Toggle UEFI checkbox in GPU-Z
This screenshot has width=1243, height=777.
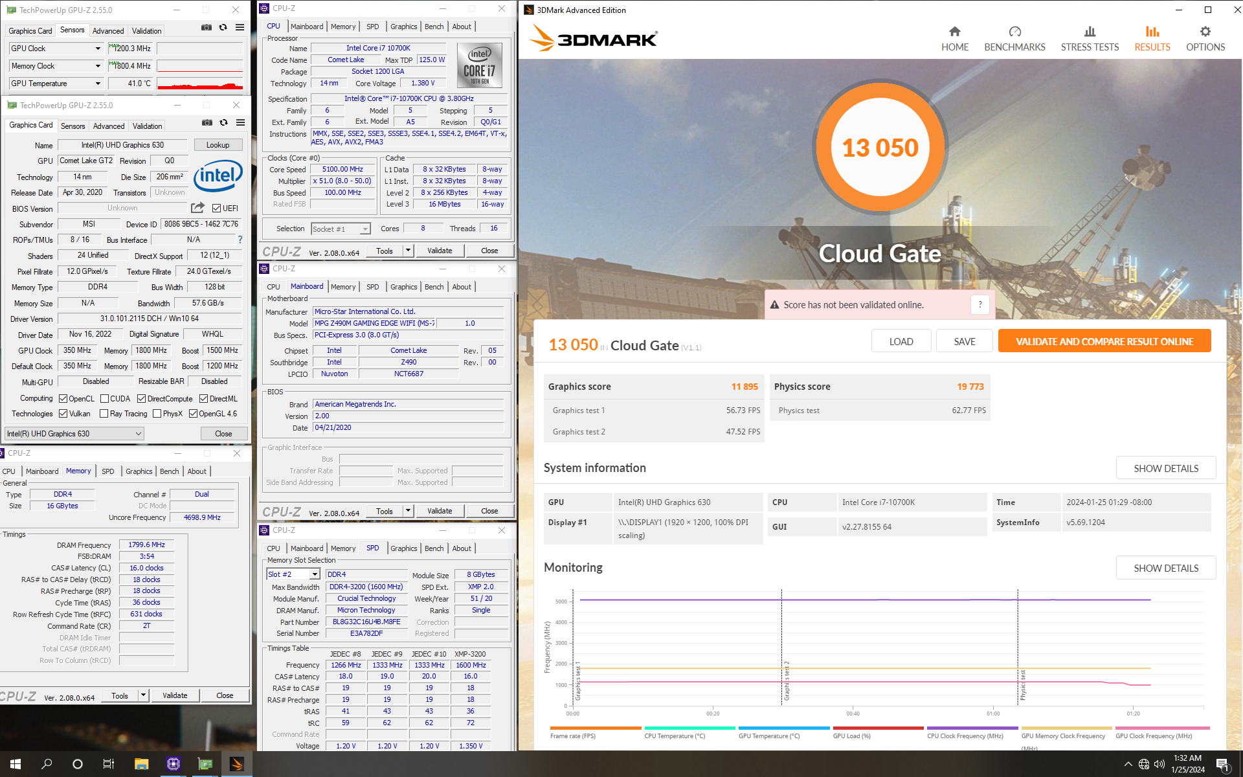pyautogui.click(x=217, y=208)
